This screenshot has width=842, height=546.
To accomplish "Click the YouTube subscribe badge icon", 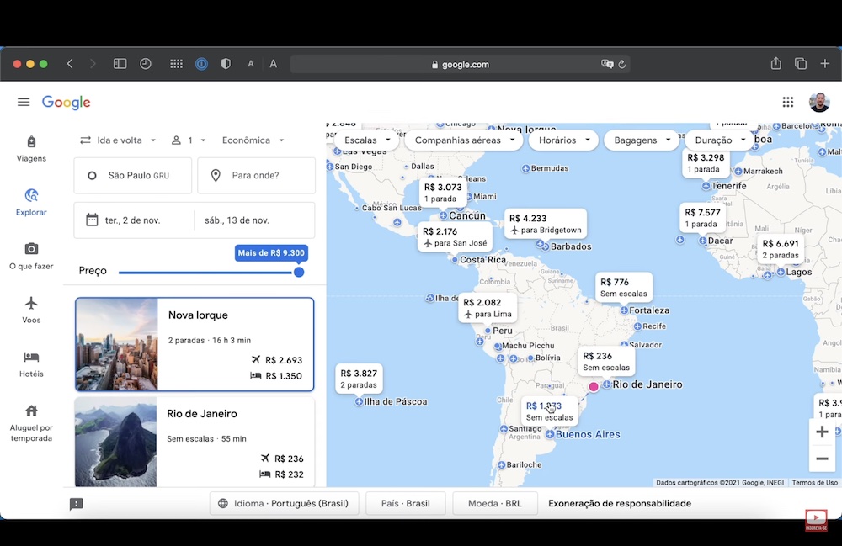I will [x=816, y=520].
